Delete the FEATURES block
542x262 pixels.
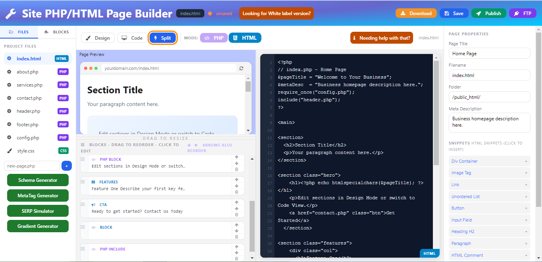[236, 192]
